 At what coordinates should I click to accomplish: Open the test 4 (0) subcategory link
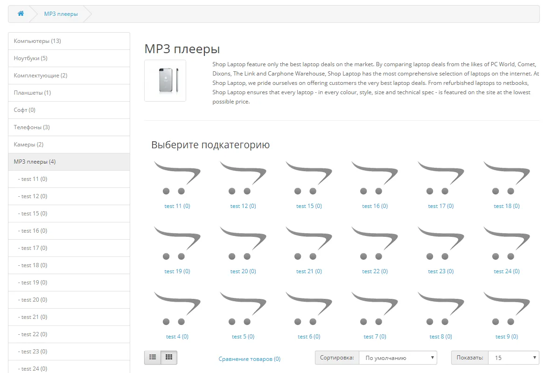pyautogui.click(x=177, y=337)
